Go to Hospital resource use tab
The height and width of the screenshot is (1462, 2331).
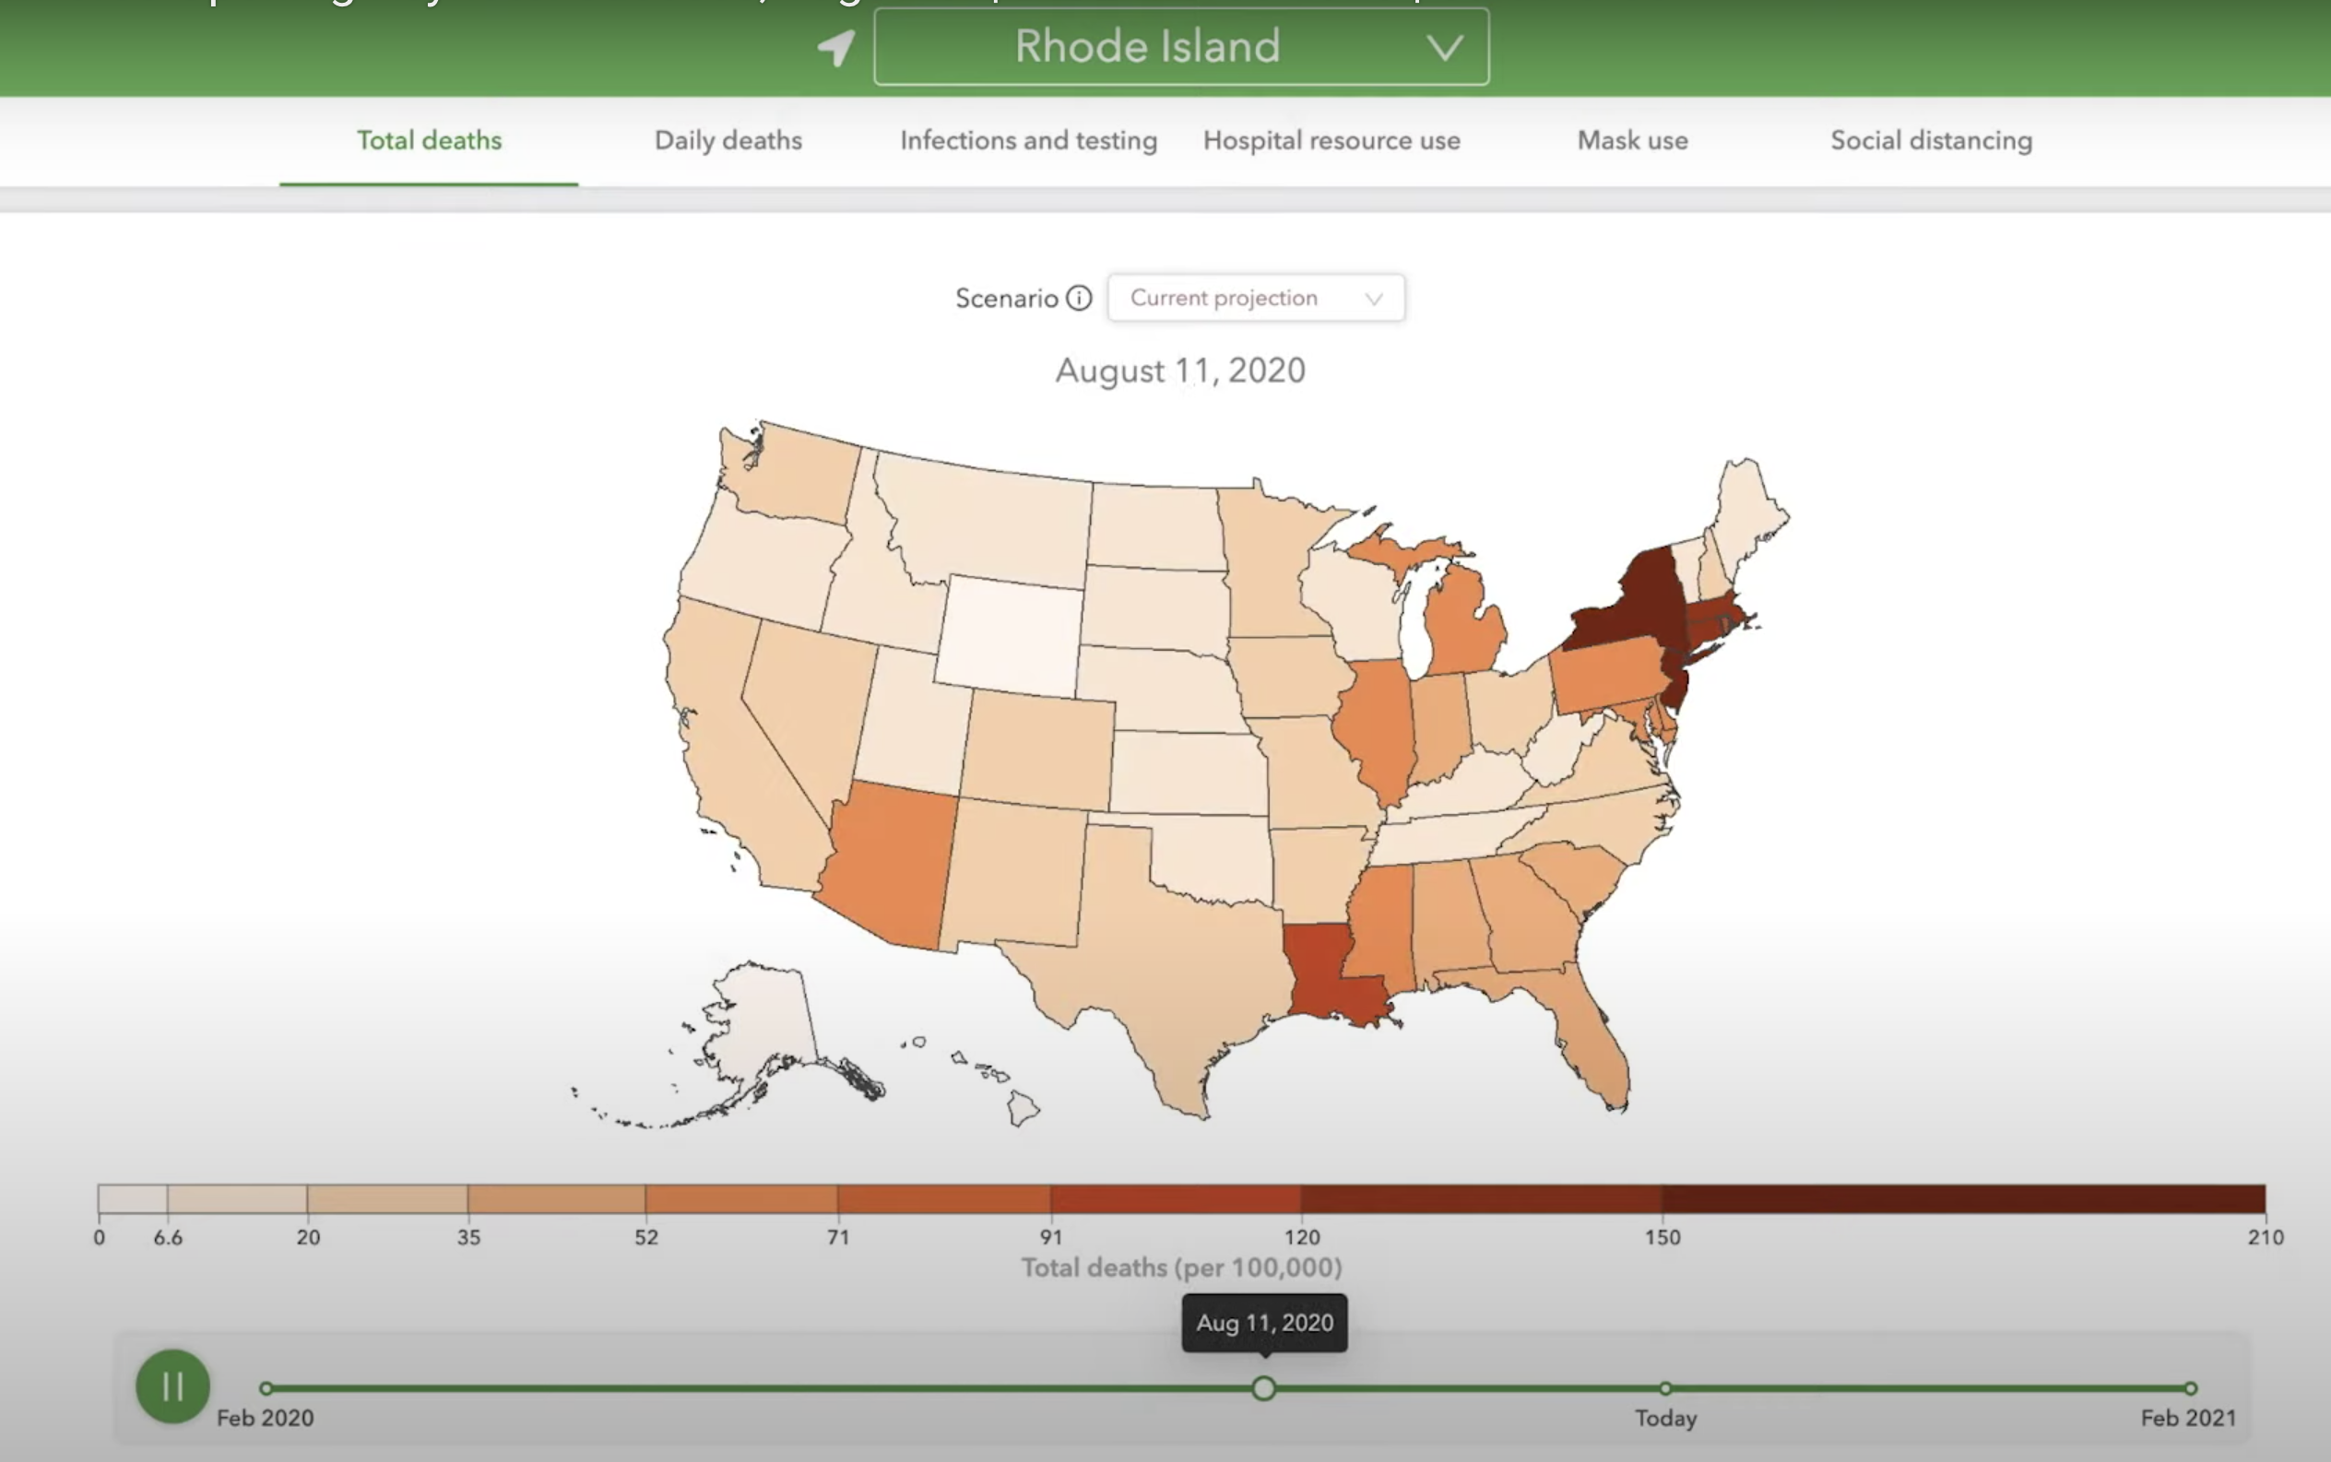coord(1331,140)
